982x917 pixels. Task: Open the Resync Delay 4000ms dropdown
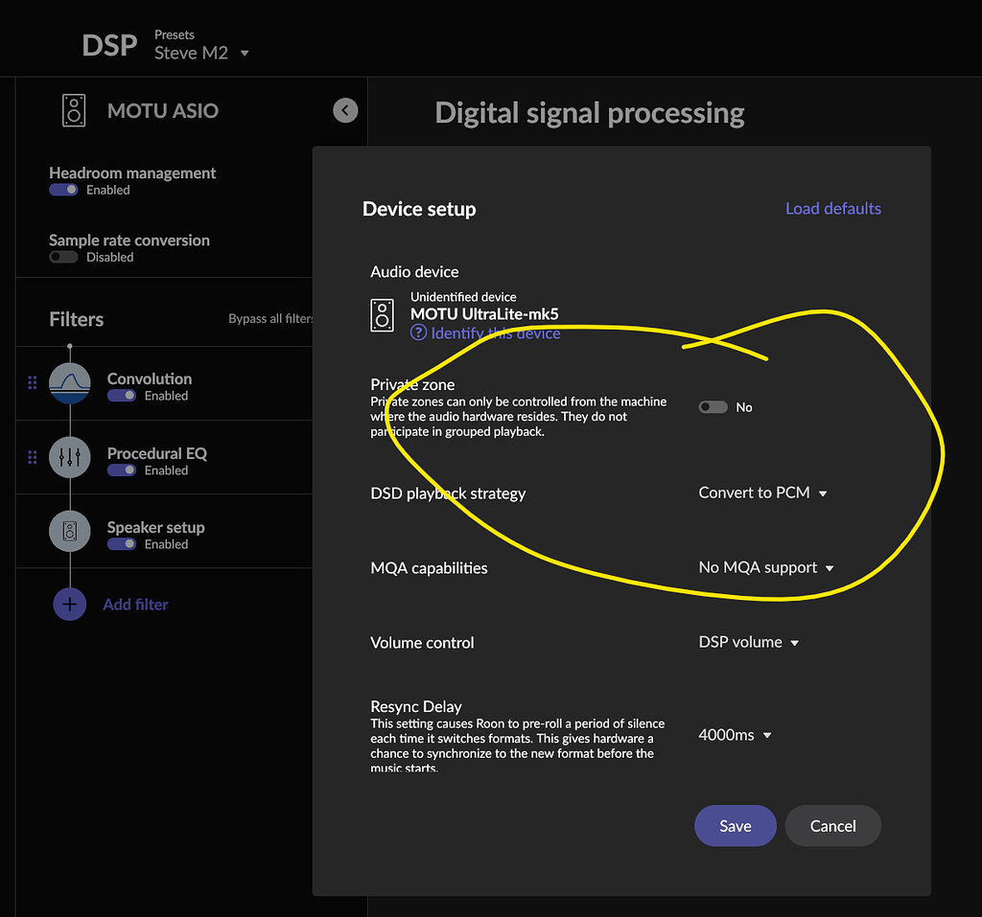pos(735,735)
